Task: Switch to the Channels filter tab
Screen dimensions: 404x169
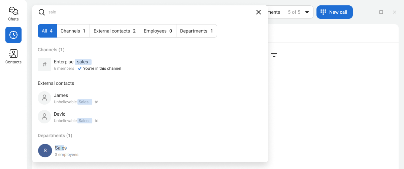Action: click(73, 31)
